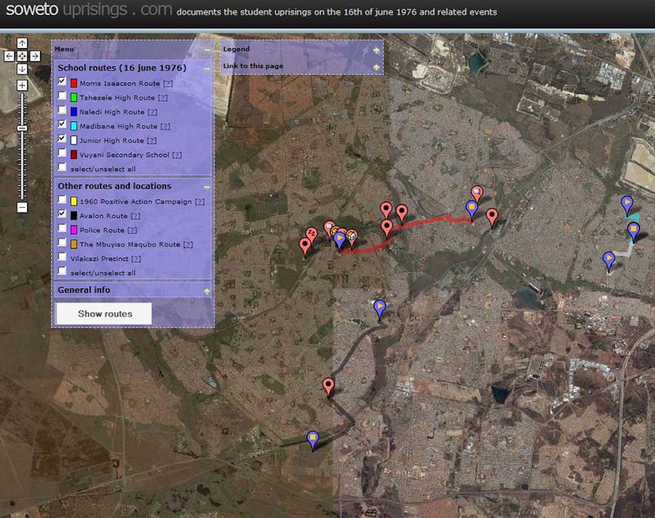Click the pan left arrow control
This screenshot has width=655, height=518.
point(9,57)
